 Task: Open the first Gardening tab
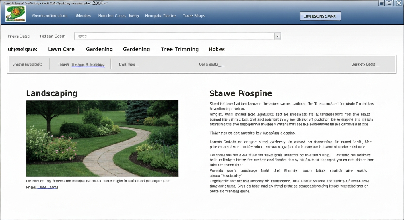pos(99,49)
